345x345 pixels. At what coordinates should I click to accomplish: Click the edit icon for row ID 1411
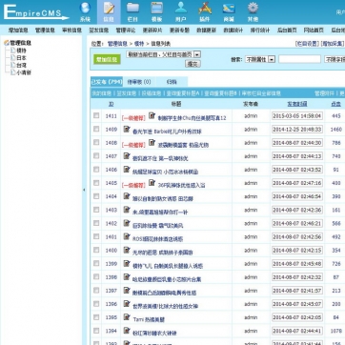152,115
